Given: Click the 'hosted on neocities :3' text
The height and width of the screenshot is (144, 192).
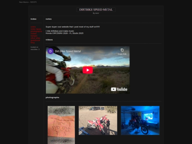Looking at the screenshot, I should click(35, 48).
